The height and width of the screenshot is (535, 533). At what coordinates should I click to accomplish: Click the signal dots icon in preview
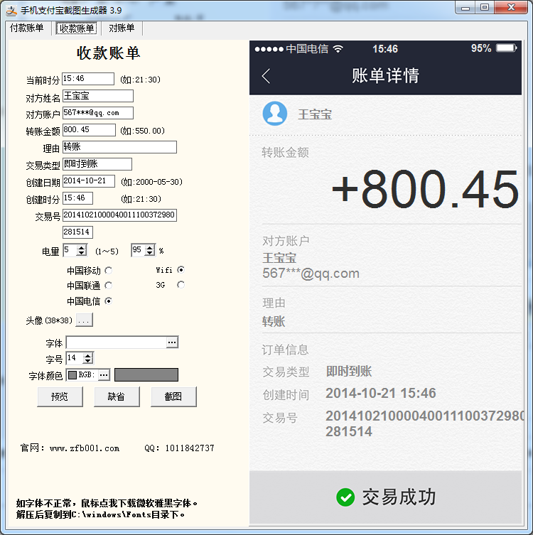point(269,49)
